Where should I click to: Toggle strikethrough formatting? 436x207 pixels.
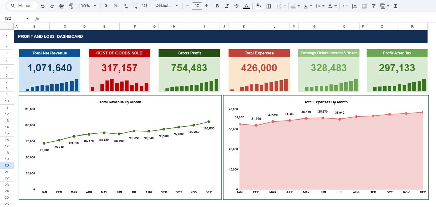click(236, 6)
